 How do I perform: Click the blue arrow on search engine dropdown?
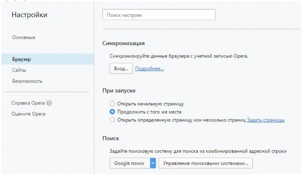[x=153, y=163]
